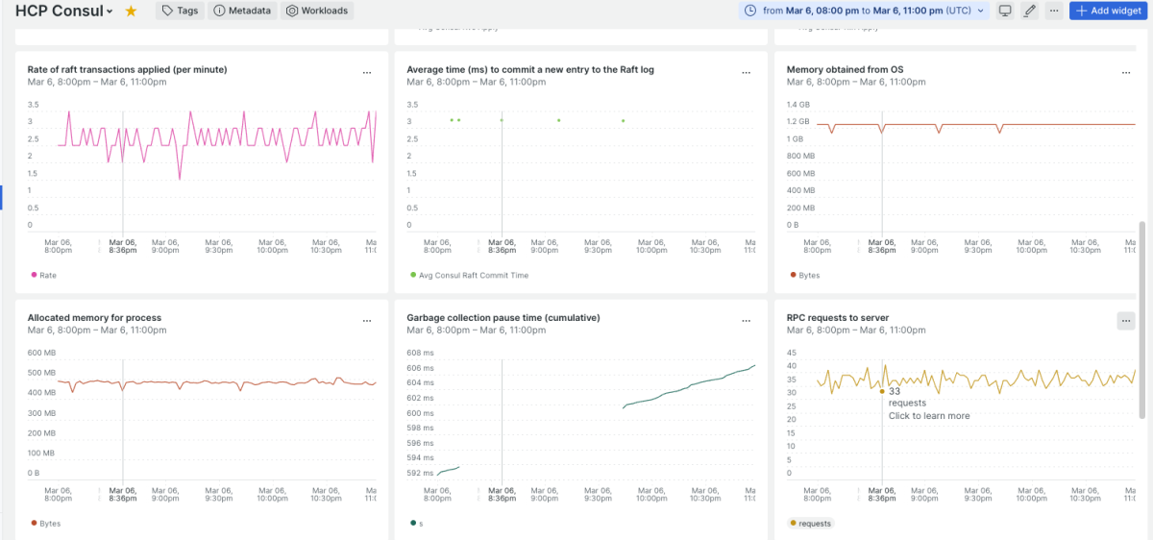This screenshot has height=540, width=1153.
Task: Toggle Avg Consul Raft Commit Time legend
Action: (x=468, y=275)
